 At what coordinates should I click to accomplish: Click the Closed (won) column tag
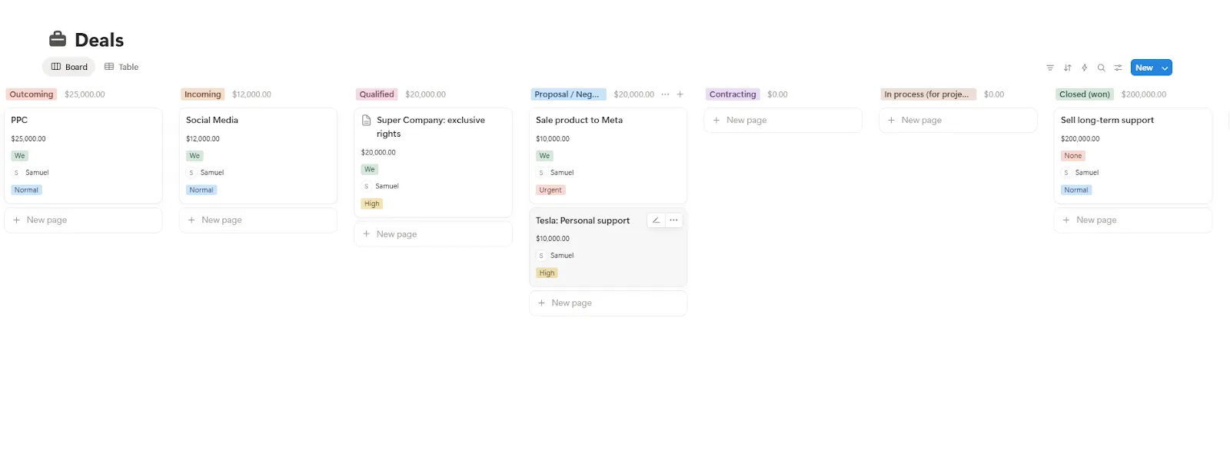1085,94
